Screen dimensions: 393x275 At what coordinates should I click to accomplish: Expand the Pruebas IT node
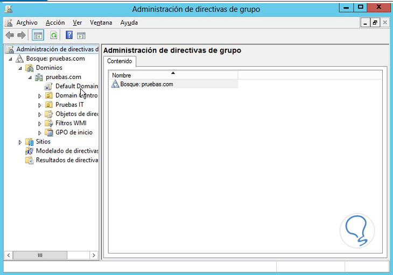(40, 105)
